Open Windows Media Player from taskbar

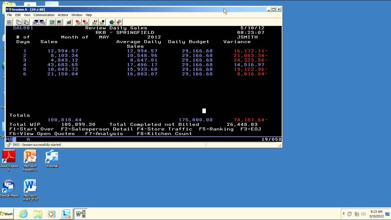tap(51, 214)
